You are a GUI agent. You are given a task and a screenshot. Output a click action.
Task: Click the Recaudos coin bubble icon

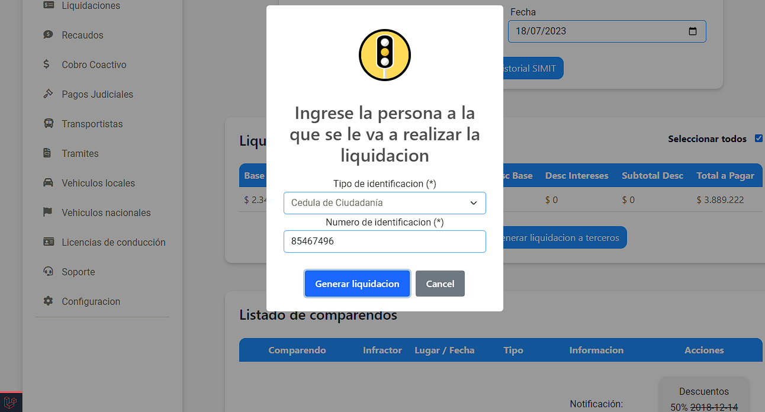tap(48, 35)
